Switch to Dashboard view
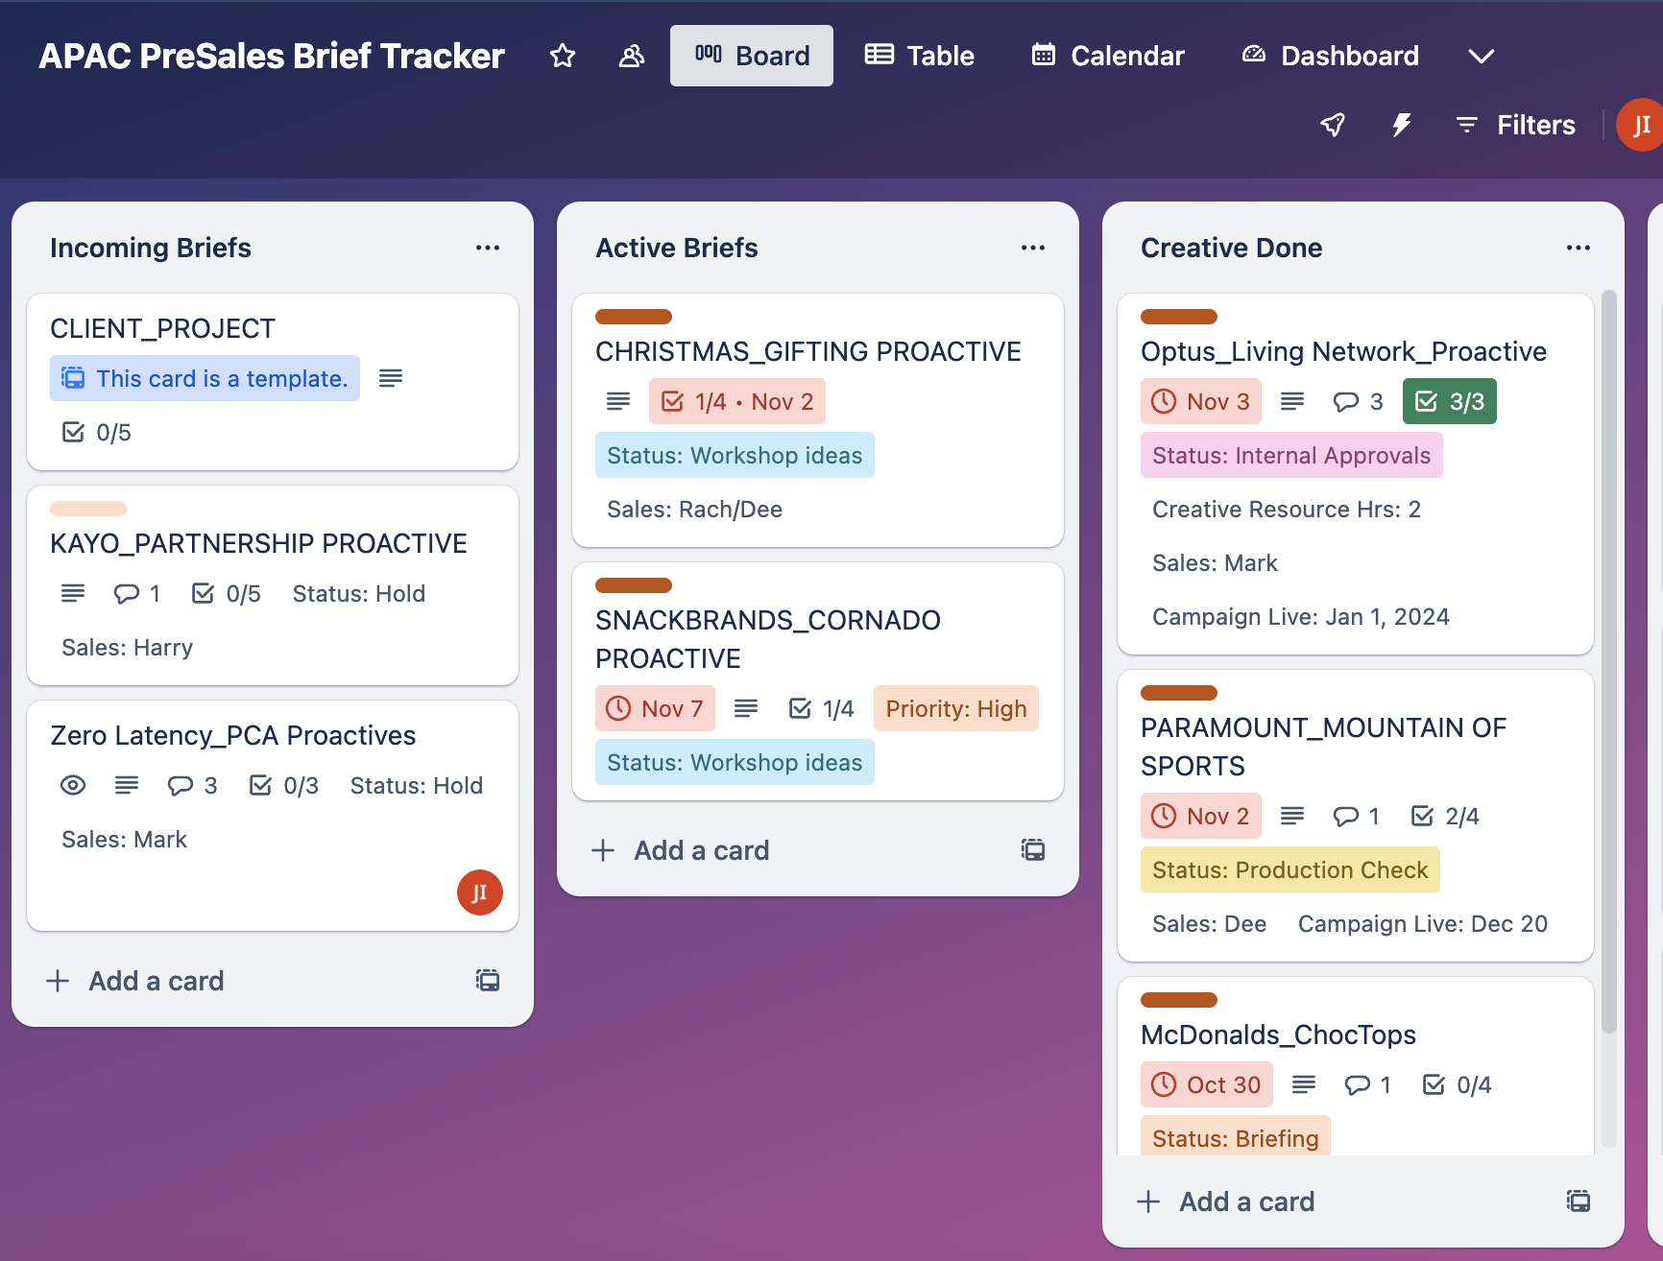This screenshot has width=1663, height=1261. click(1330, 56)
